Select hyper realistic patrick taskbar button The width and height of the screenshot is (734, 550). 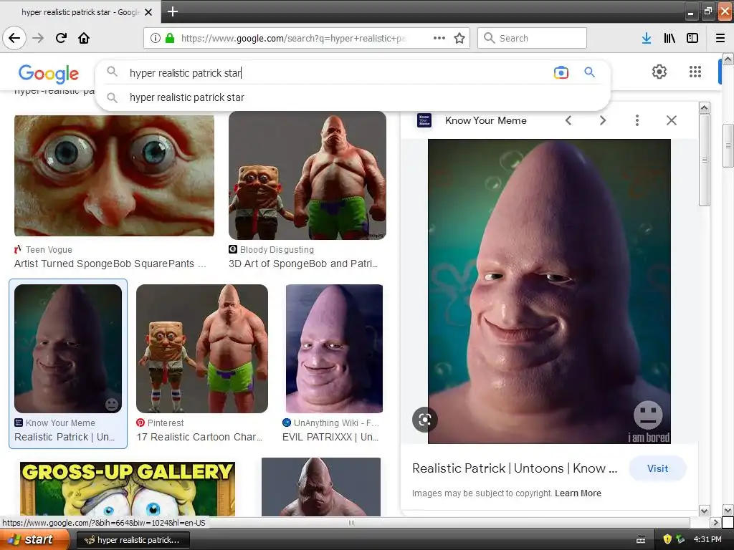[133, 540]
